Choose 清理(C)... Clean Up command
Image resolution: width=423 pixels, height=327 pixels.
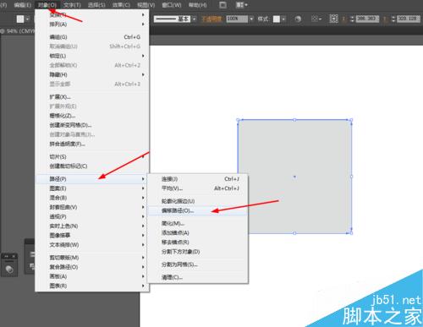point(198,277)
